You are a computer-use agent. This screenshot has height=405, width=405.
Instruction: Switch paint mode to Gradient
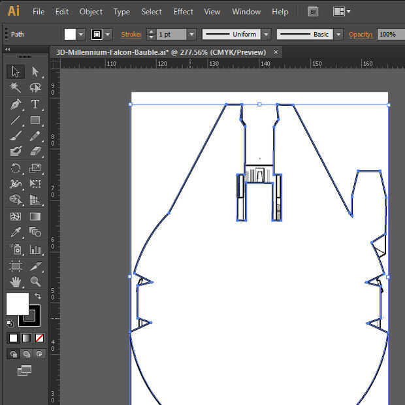26,338
